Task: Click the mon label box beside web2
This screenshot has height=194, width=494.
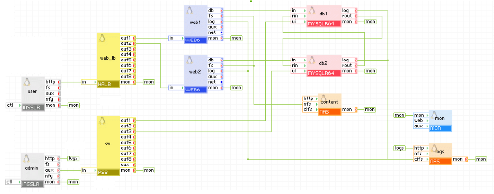Action: click(236, 87)
